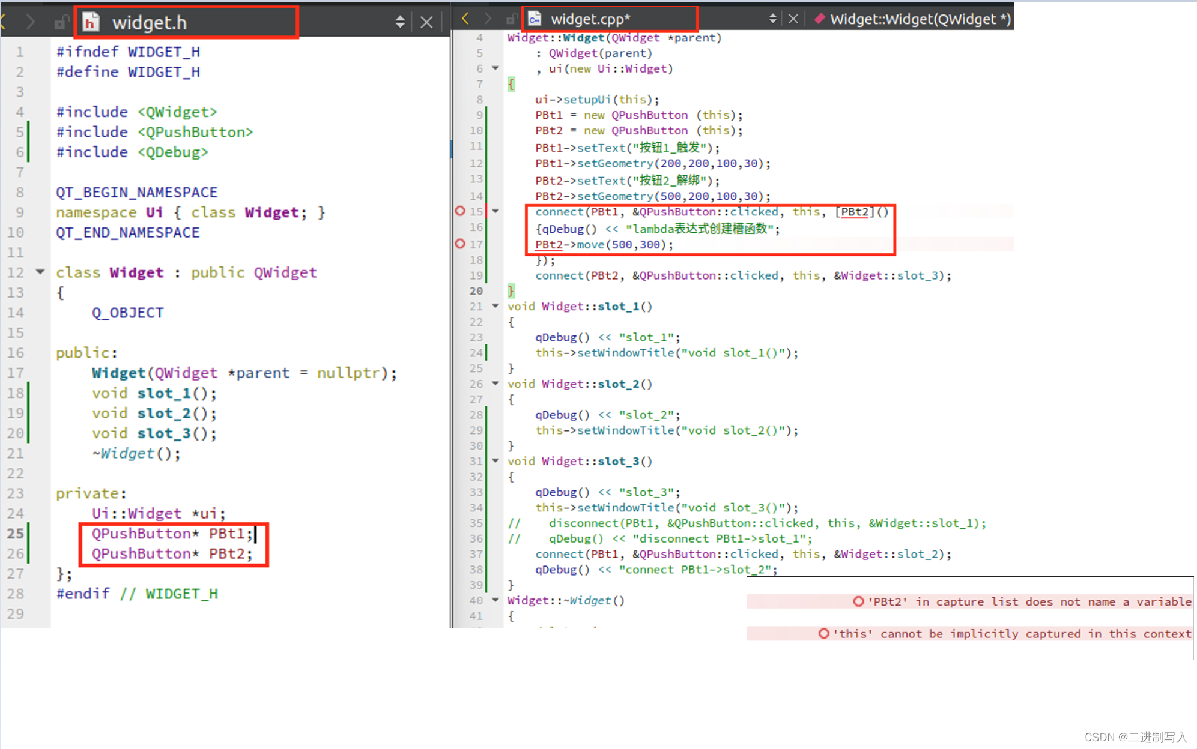Click line number 25 in widget.h
Viewport: 1197px width, 749px height.
16,533
